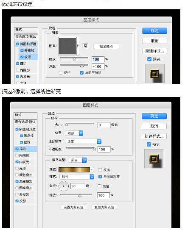Enable the 颜色叠加 checkbox
Image resolution: width=185 pixels, height=230 pixels.
click(17, 175)
